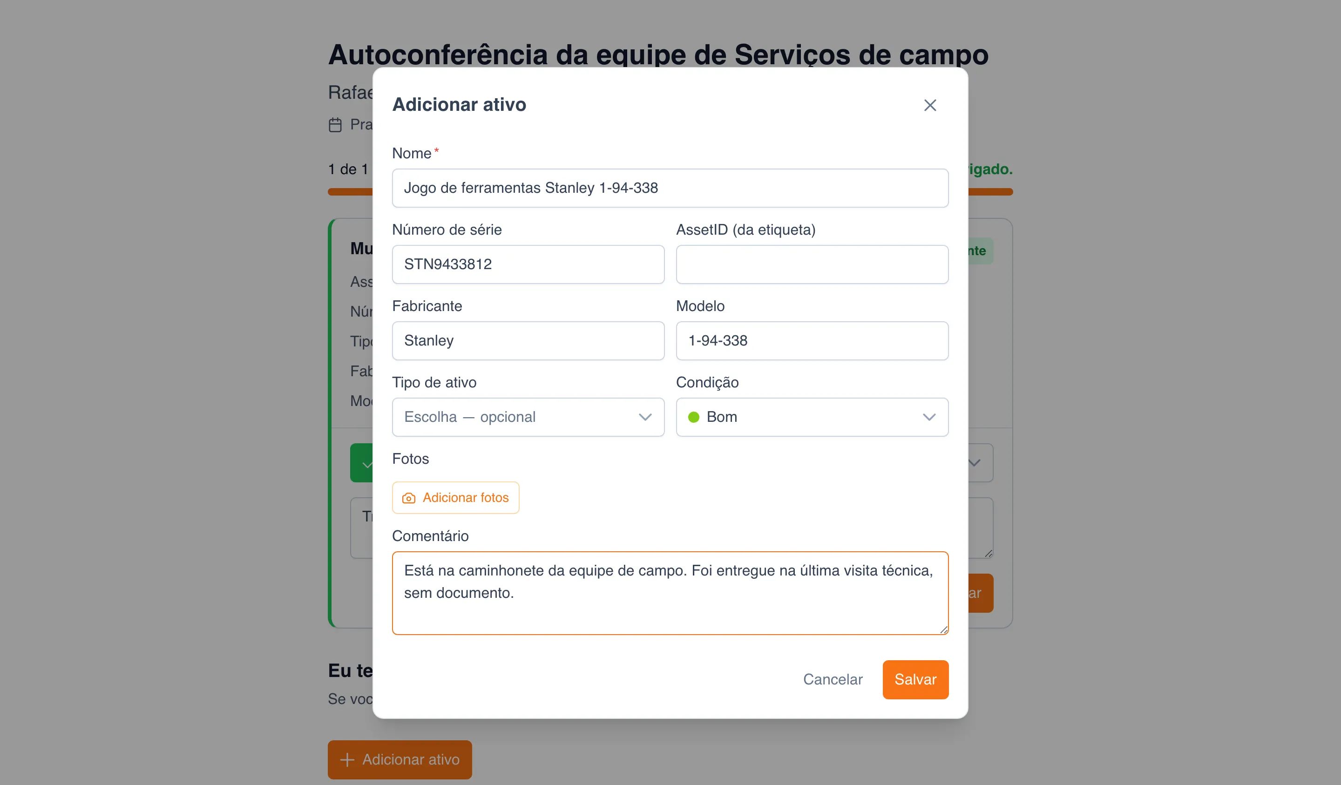Focus the empty AssetID field
The width and height of the screenshot is (1341, 785).
[812, 264]
